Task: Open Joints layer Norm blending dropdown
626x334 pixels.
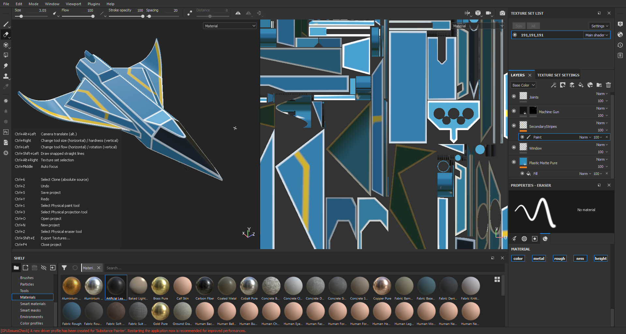Action: pyautogui.click(x=602, y=94)
